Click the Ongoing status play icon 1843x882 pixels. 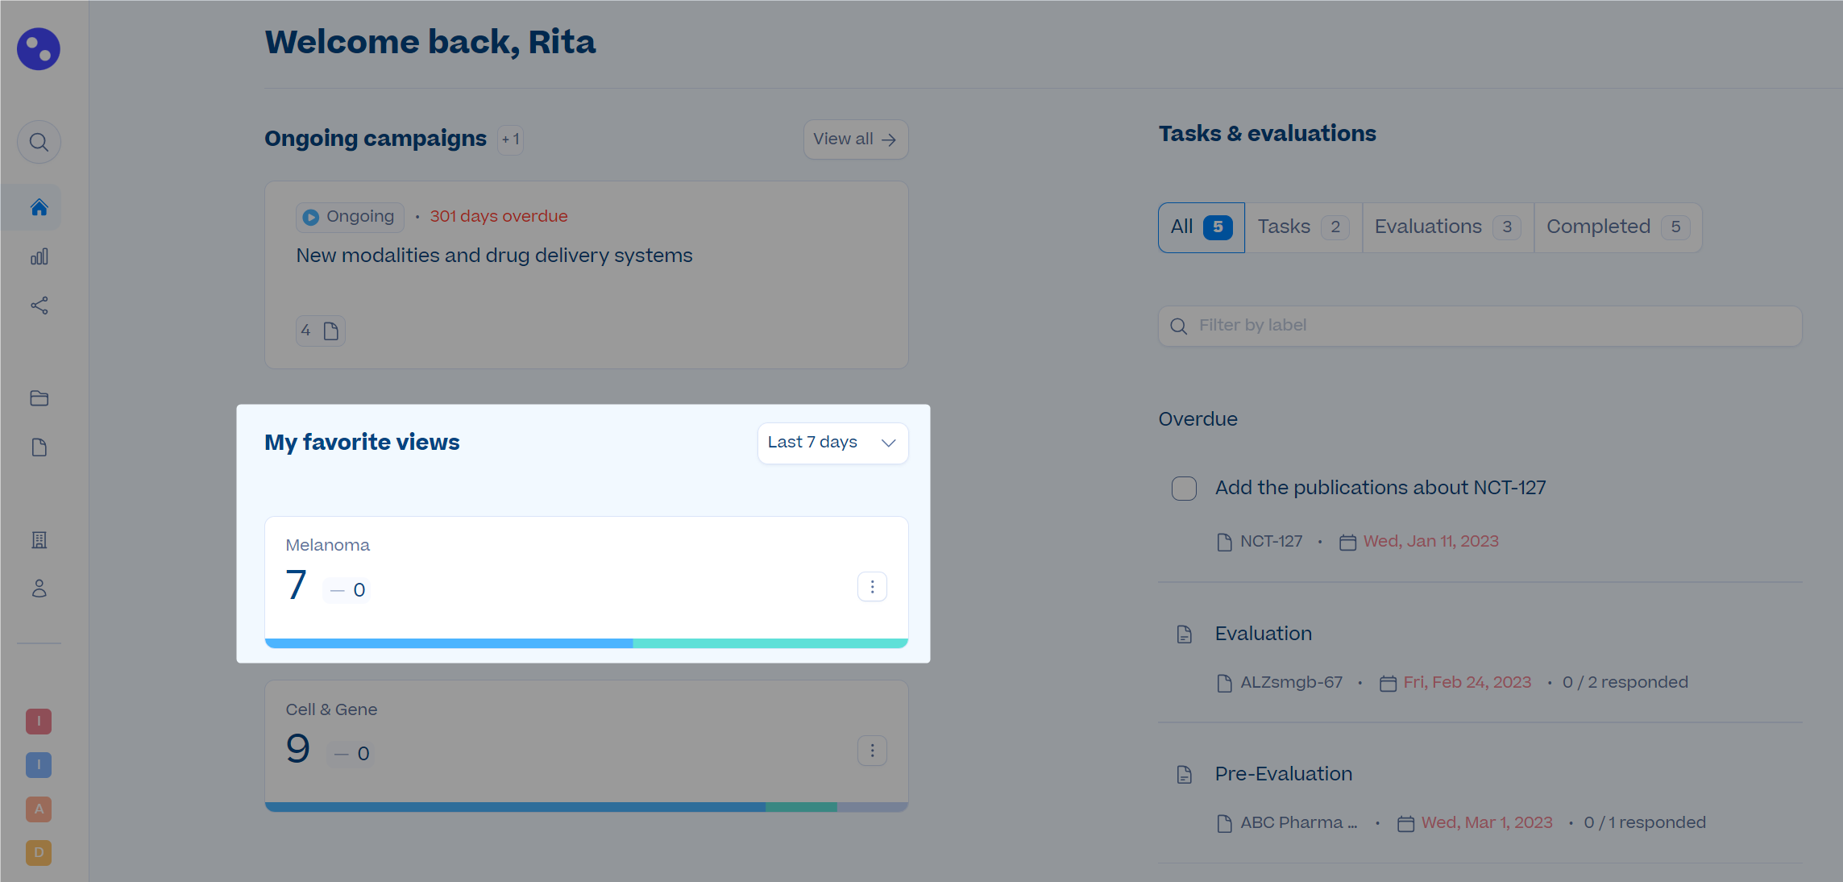point(310,217)
